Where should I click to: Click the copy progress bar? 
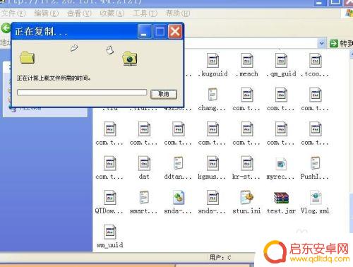[82, 93]
